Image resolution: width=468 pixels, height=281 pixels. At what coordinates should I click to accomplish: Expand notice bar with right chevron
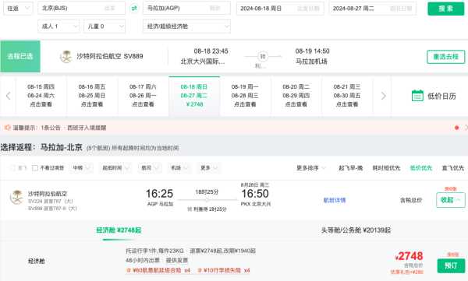[x=466, y=128]
